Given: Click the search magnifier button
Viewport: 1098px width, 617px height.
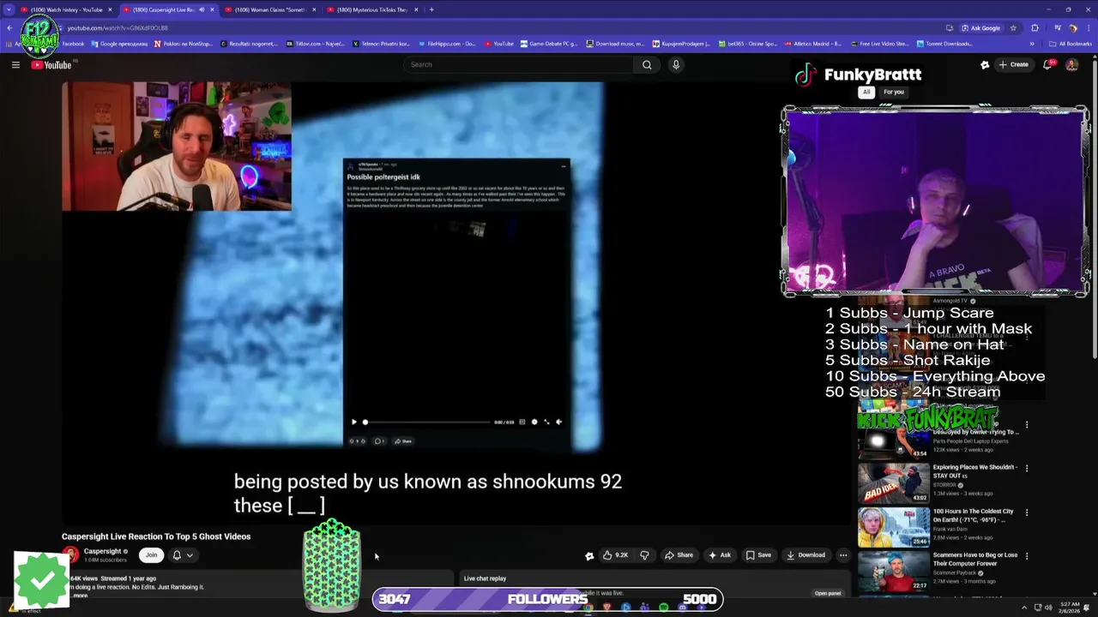Looking at the screenshot, I should pos(647,64).
